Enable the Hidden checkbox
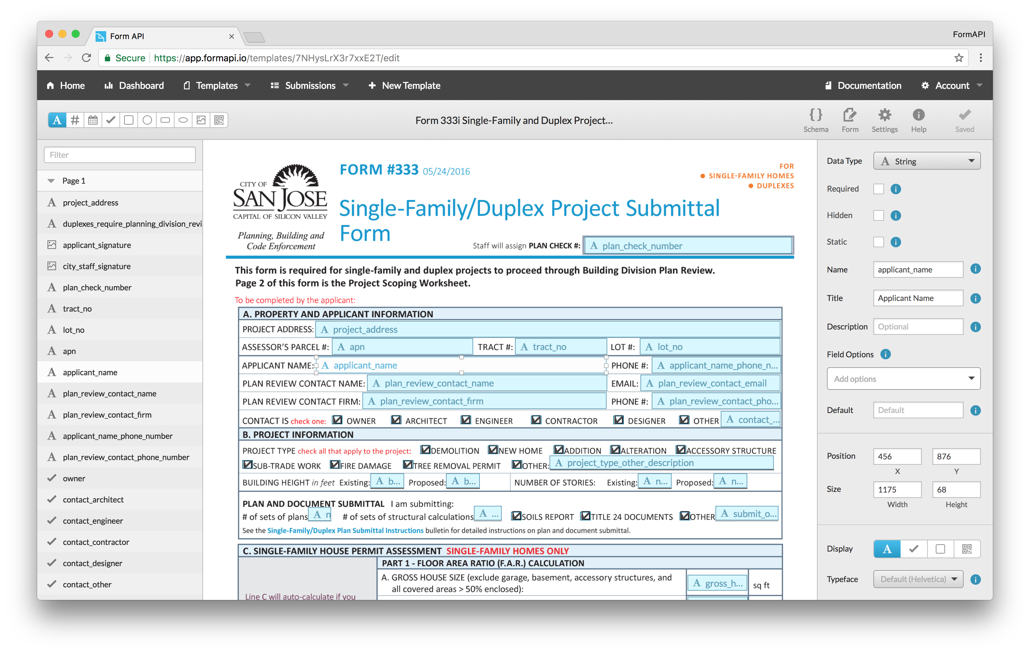 point(879,215)
